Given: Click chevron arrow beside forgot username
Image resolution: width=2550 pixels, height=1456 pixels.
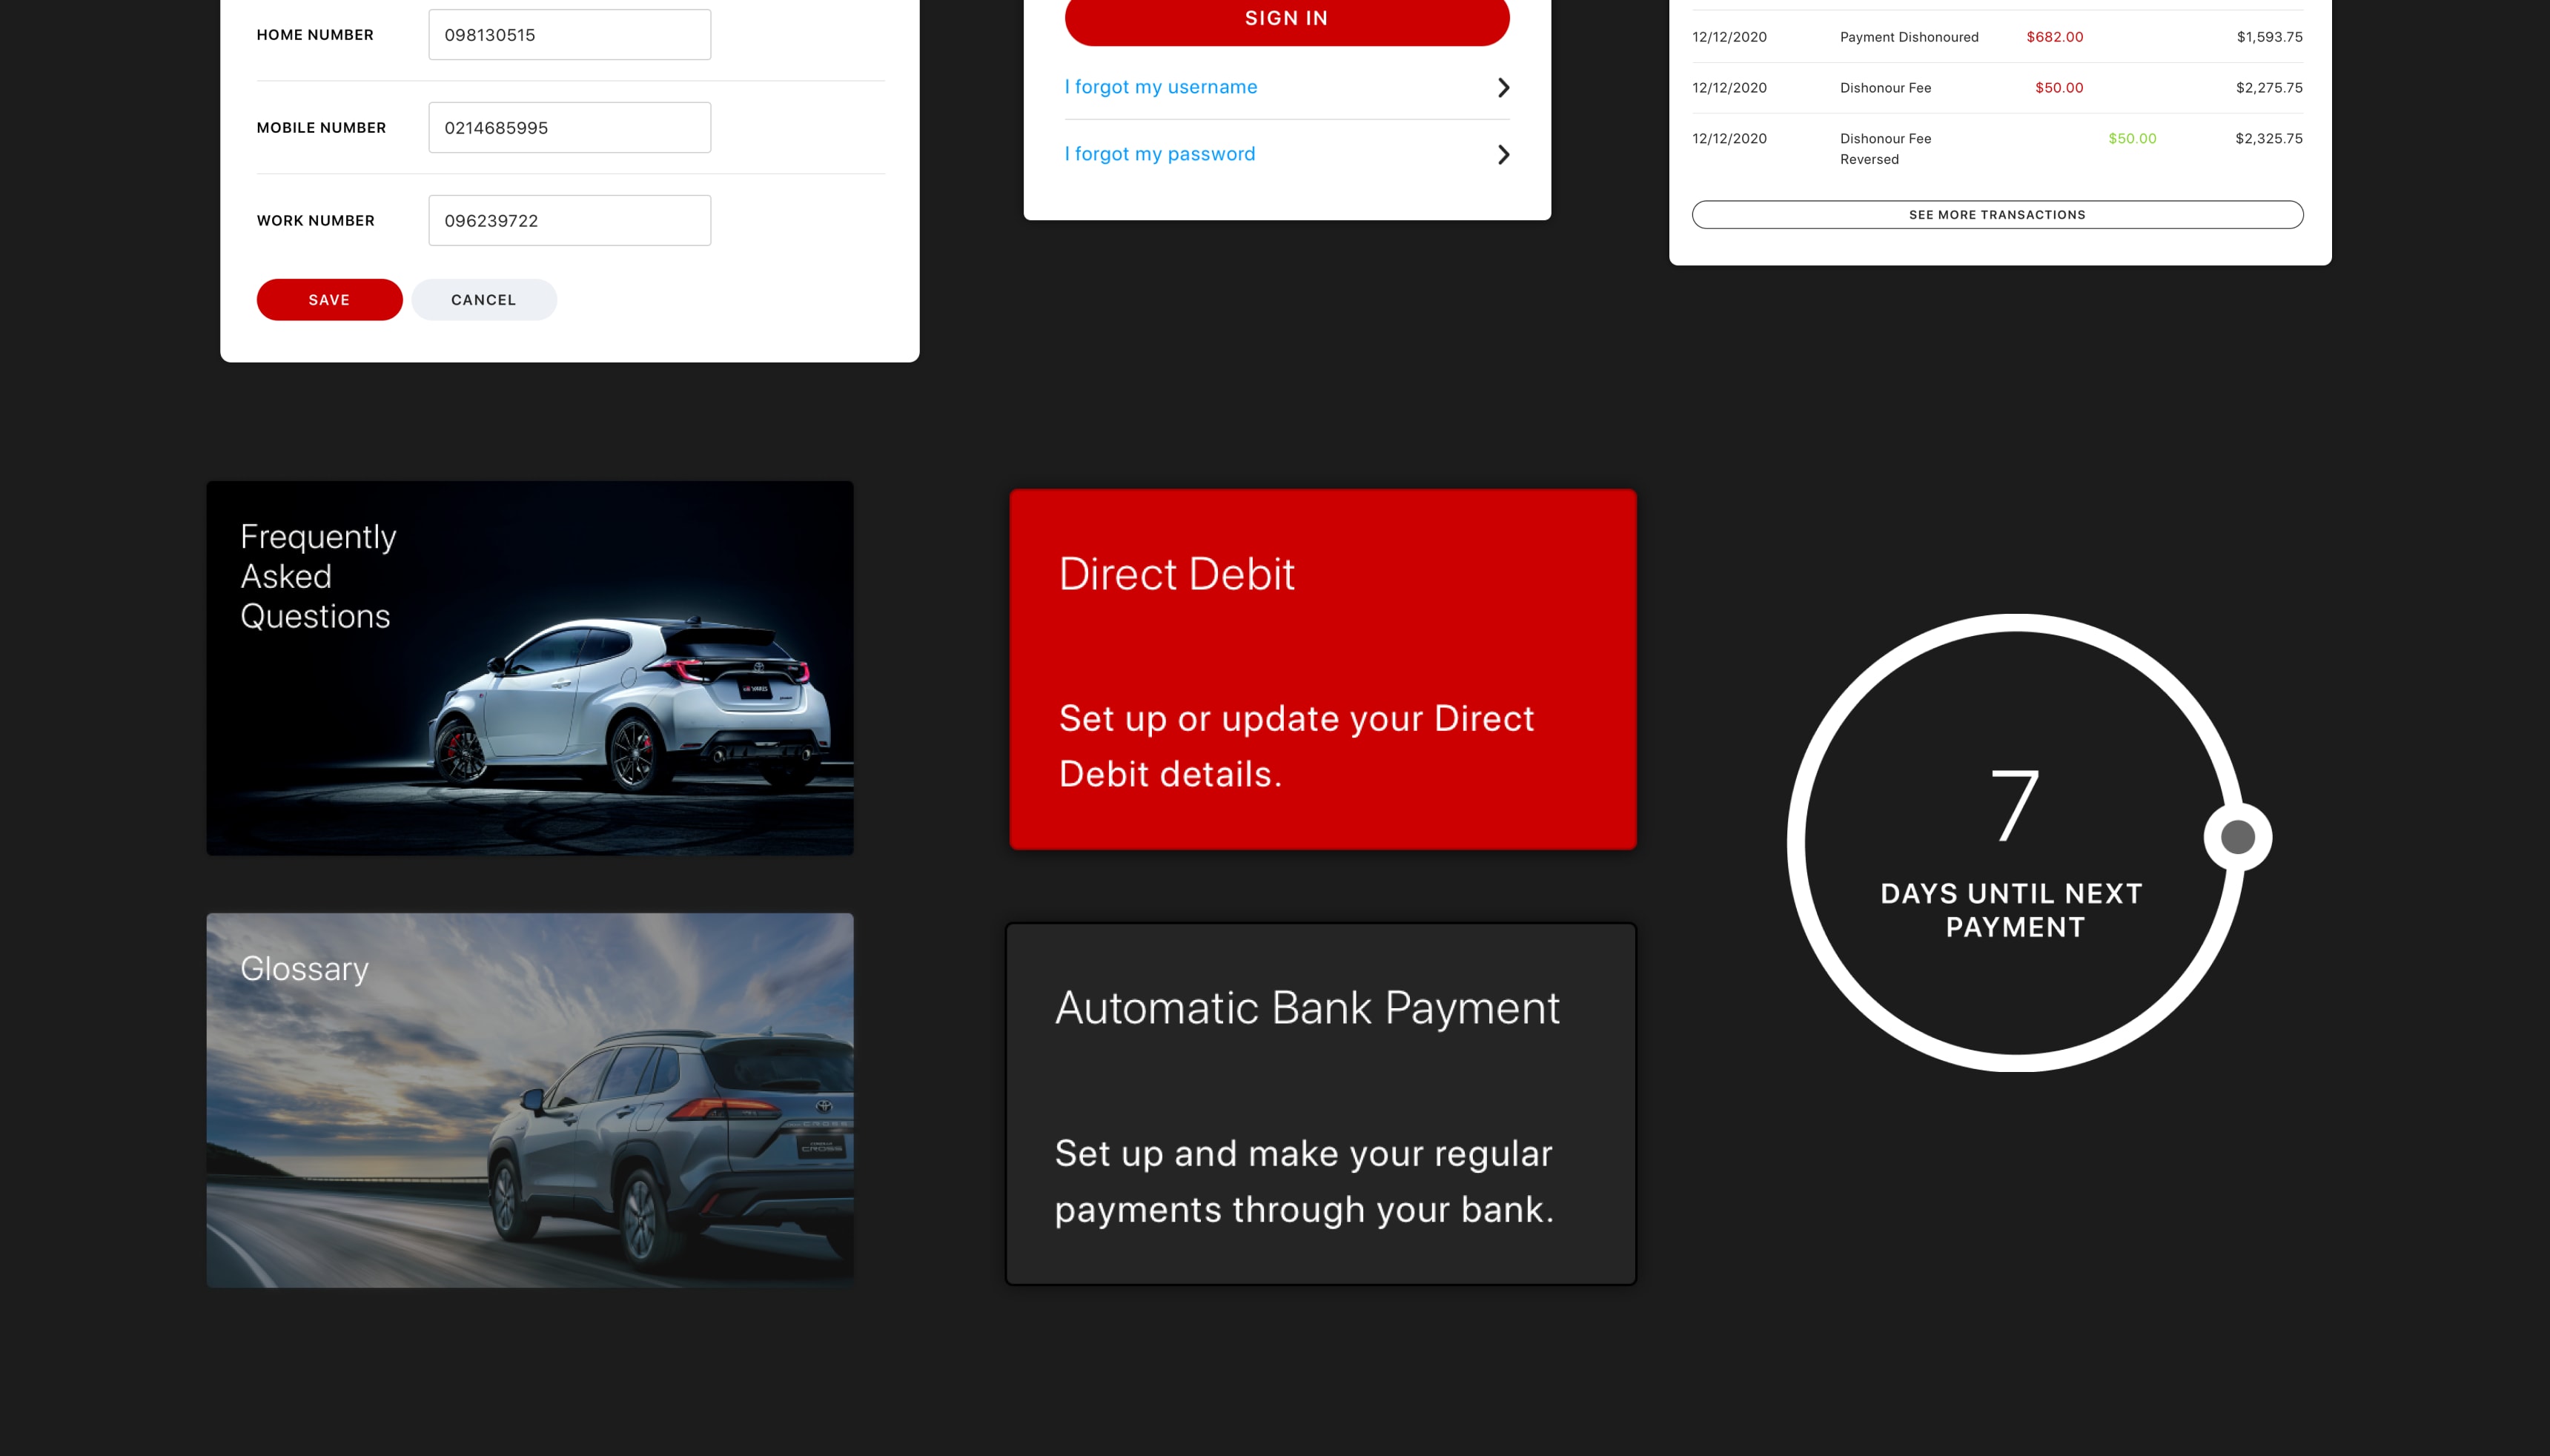Looking at the screenshot, I should coord(1503,88).
